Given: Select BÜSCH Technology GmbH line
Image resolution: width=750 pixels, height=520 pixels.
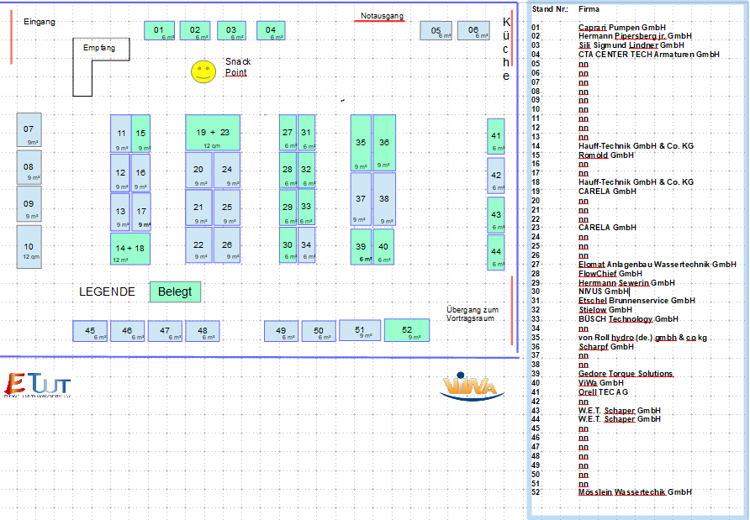Looking at the screenshot, I should click(x=628, y=319).
